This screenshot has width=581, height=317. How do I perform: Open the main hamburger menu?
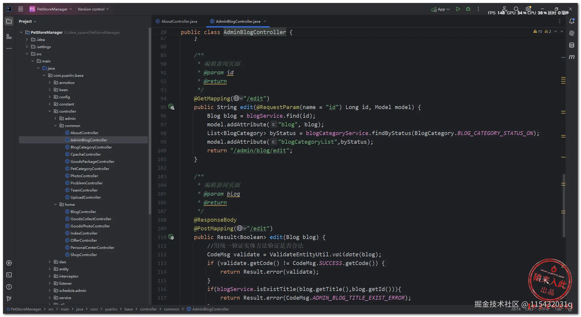[21, 9]
